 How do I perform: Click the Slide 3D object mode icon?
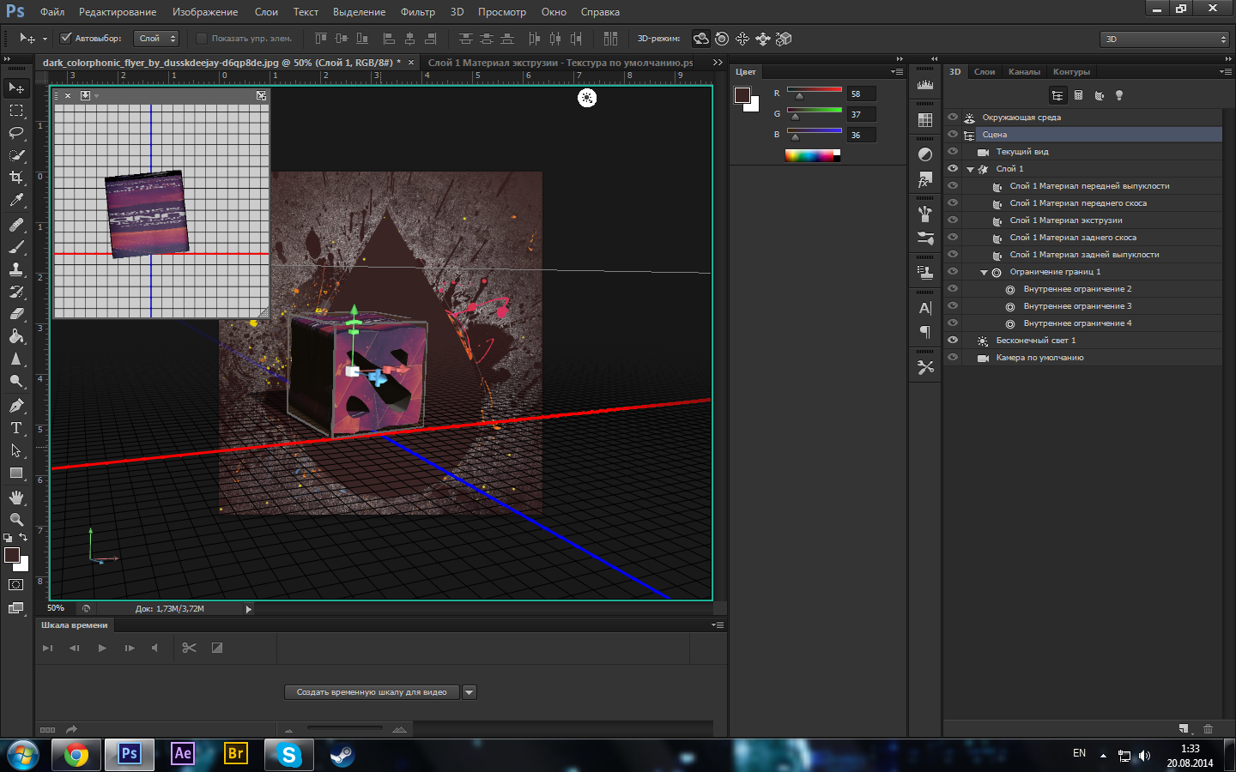763,39
